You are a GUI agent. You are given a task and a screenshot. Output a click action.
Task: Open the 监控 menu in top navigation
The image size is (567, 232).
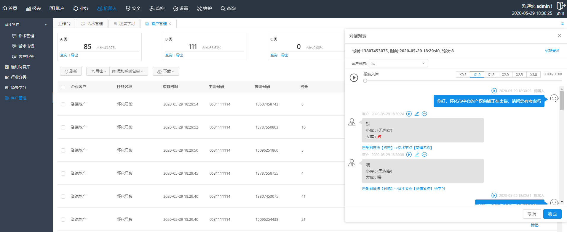tap(157, 9)
